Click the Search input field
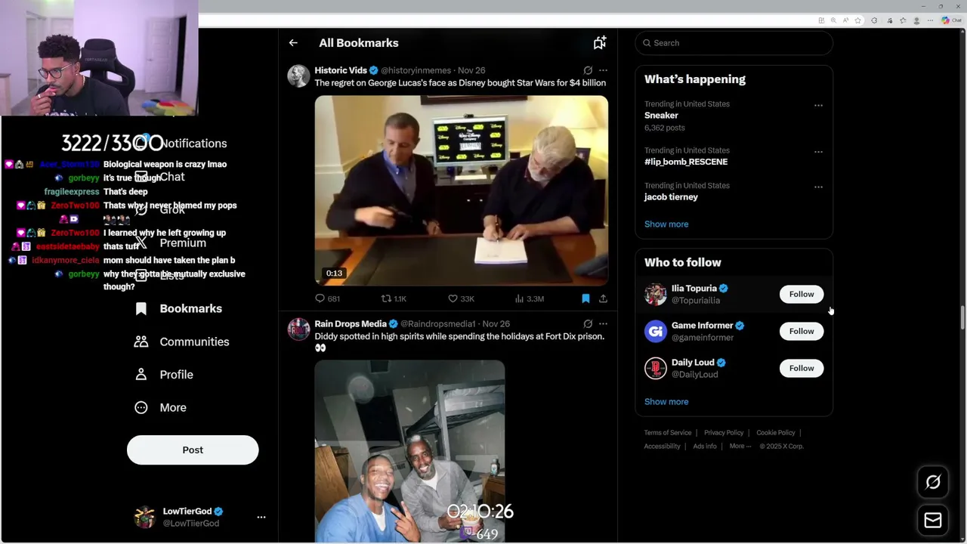The height and width of the screenshot is (544, 967). 734,43
